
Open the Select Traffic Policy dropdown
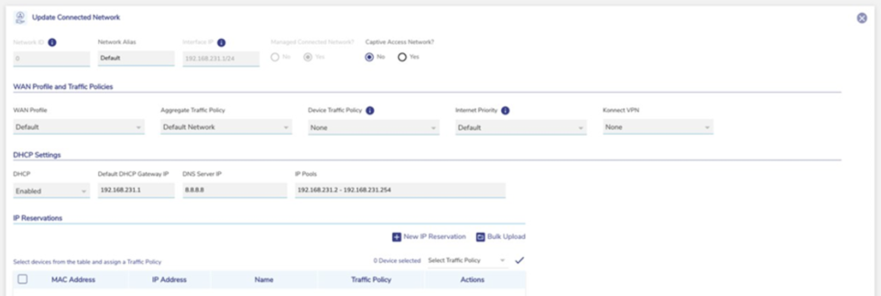(466, 261)
